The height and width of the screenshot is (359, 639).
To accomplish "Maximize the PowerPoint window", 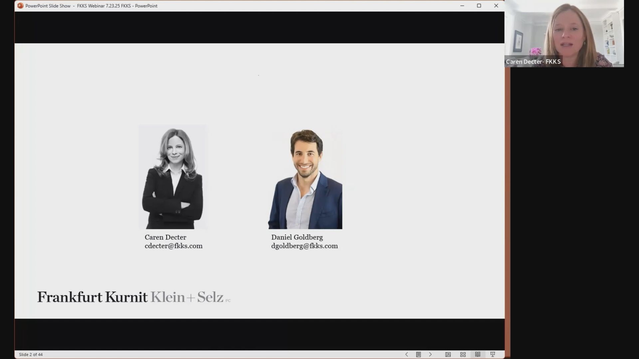I will (479, 6).
